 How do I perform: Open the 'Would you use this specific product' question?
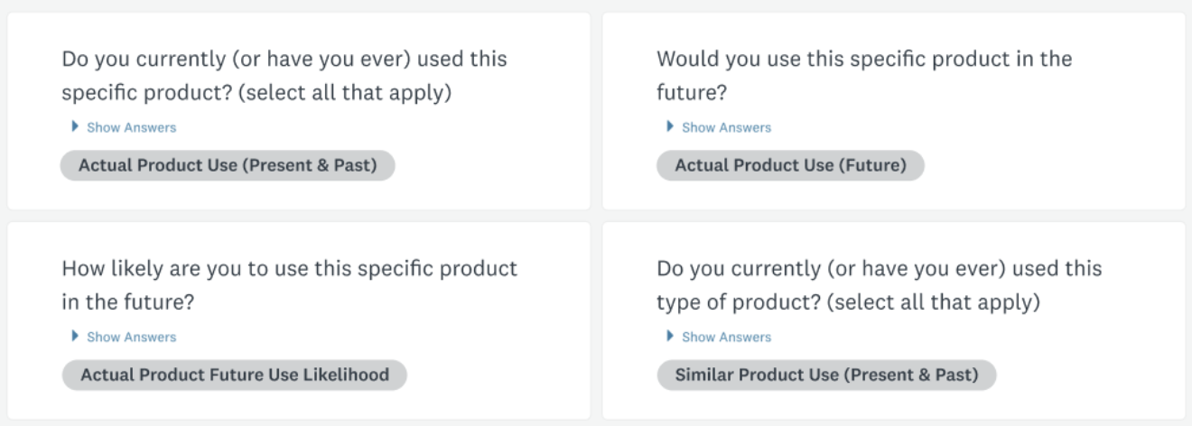[864, 76]
